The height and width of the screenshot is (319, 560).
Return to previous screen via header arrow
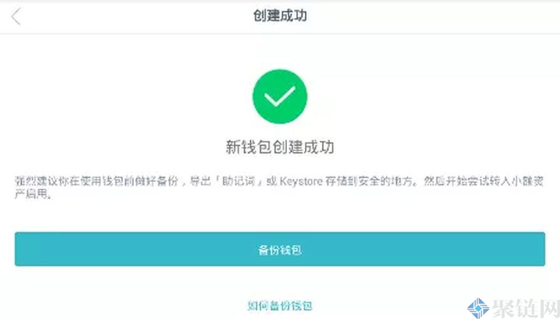coord(16,16)
